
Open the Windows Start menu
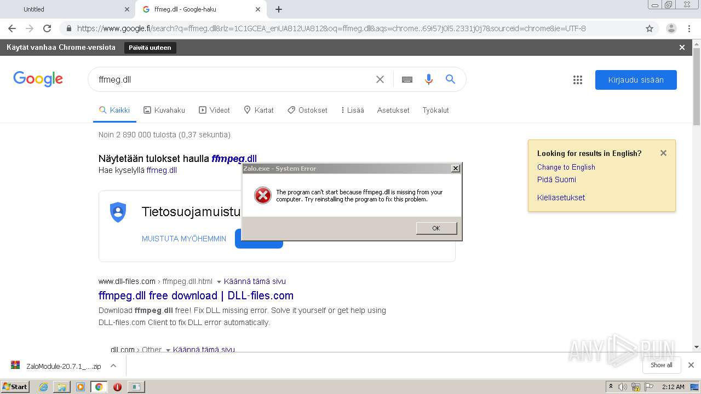pyautogui.click(x=15, y=386)
